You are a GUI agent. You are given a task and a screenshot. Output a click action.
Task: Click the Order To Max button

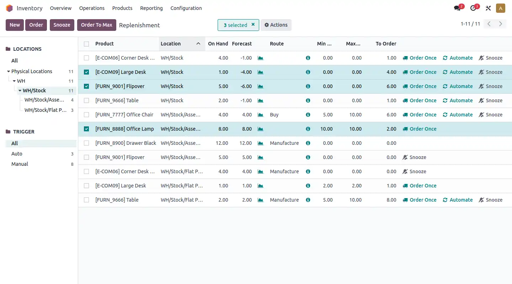click(96, 25)
